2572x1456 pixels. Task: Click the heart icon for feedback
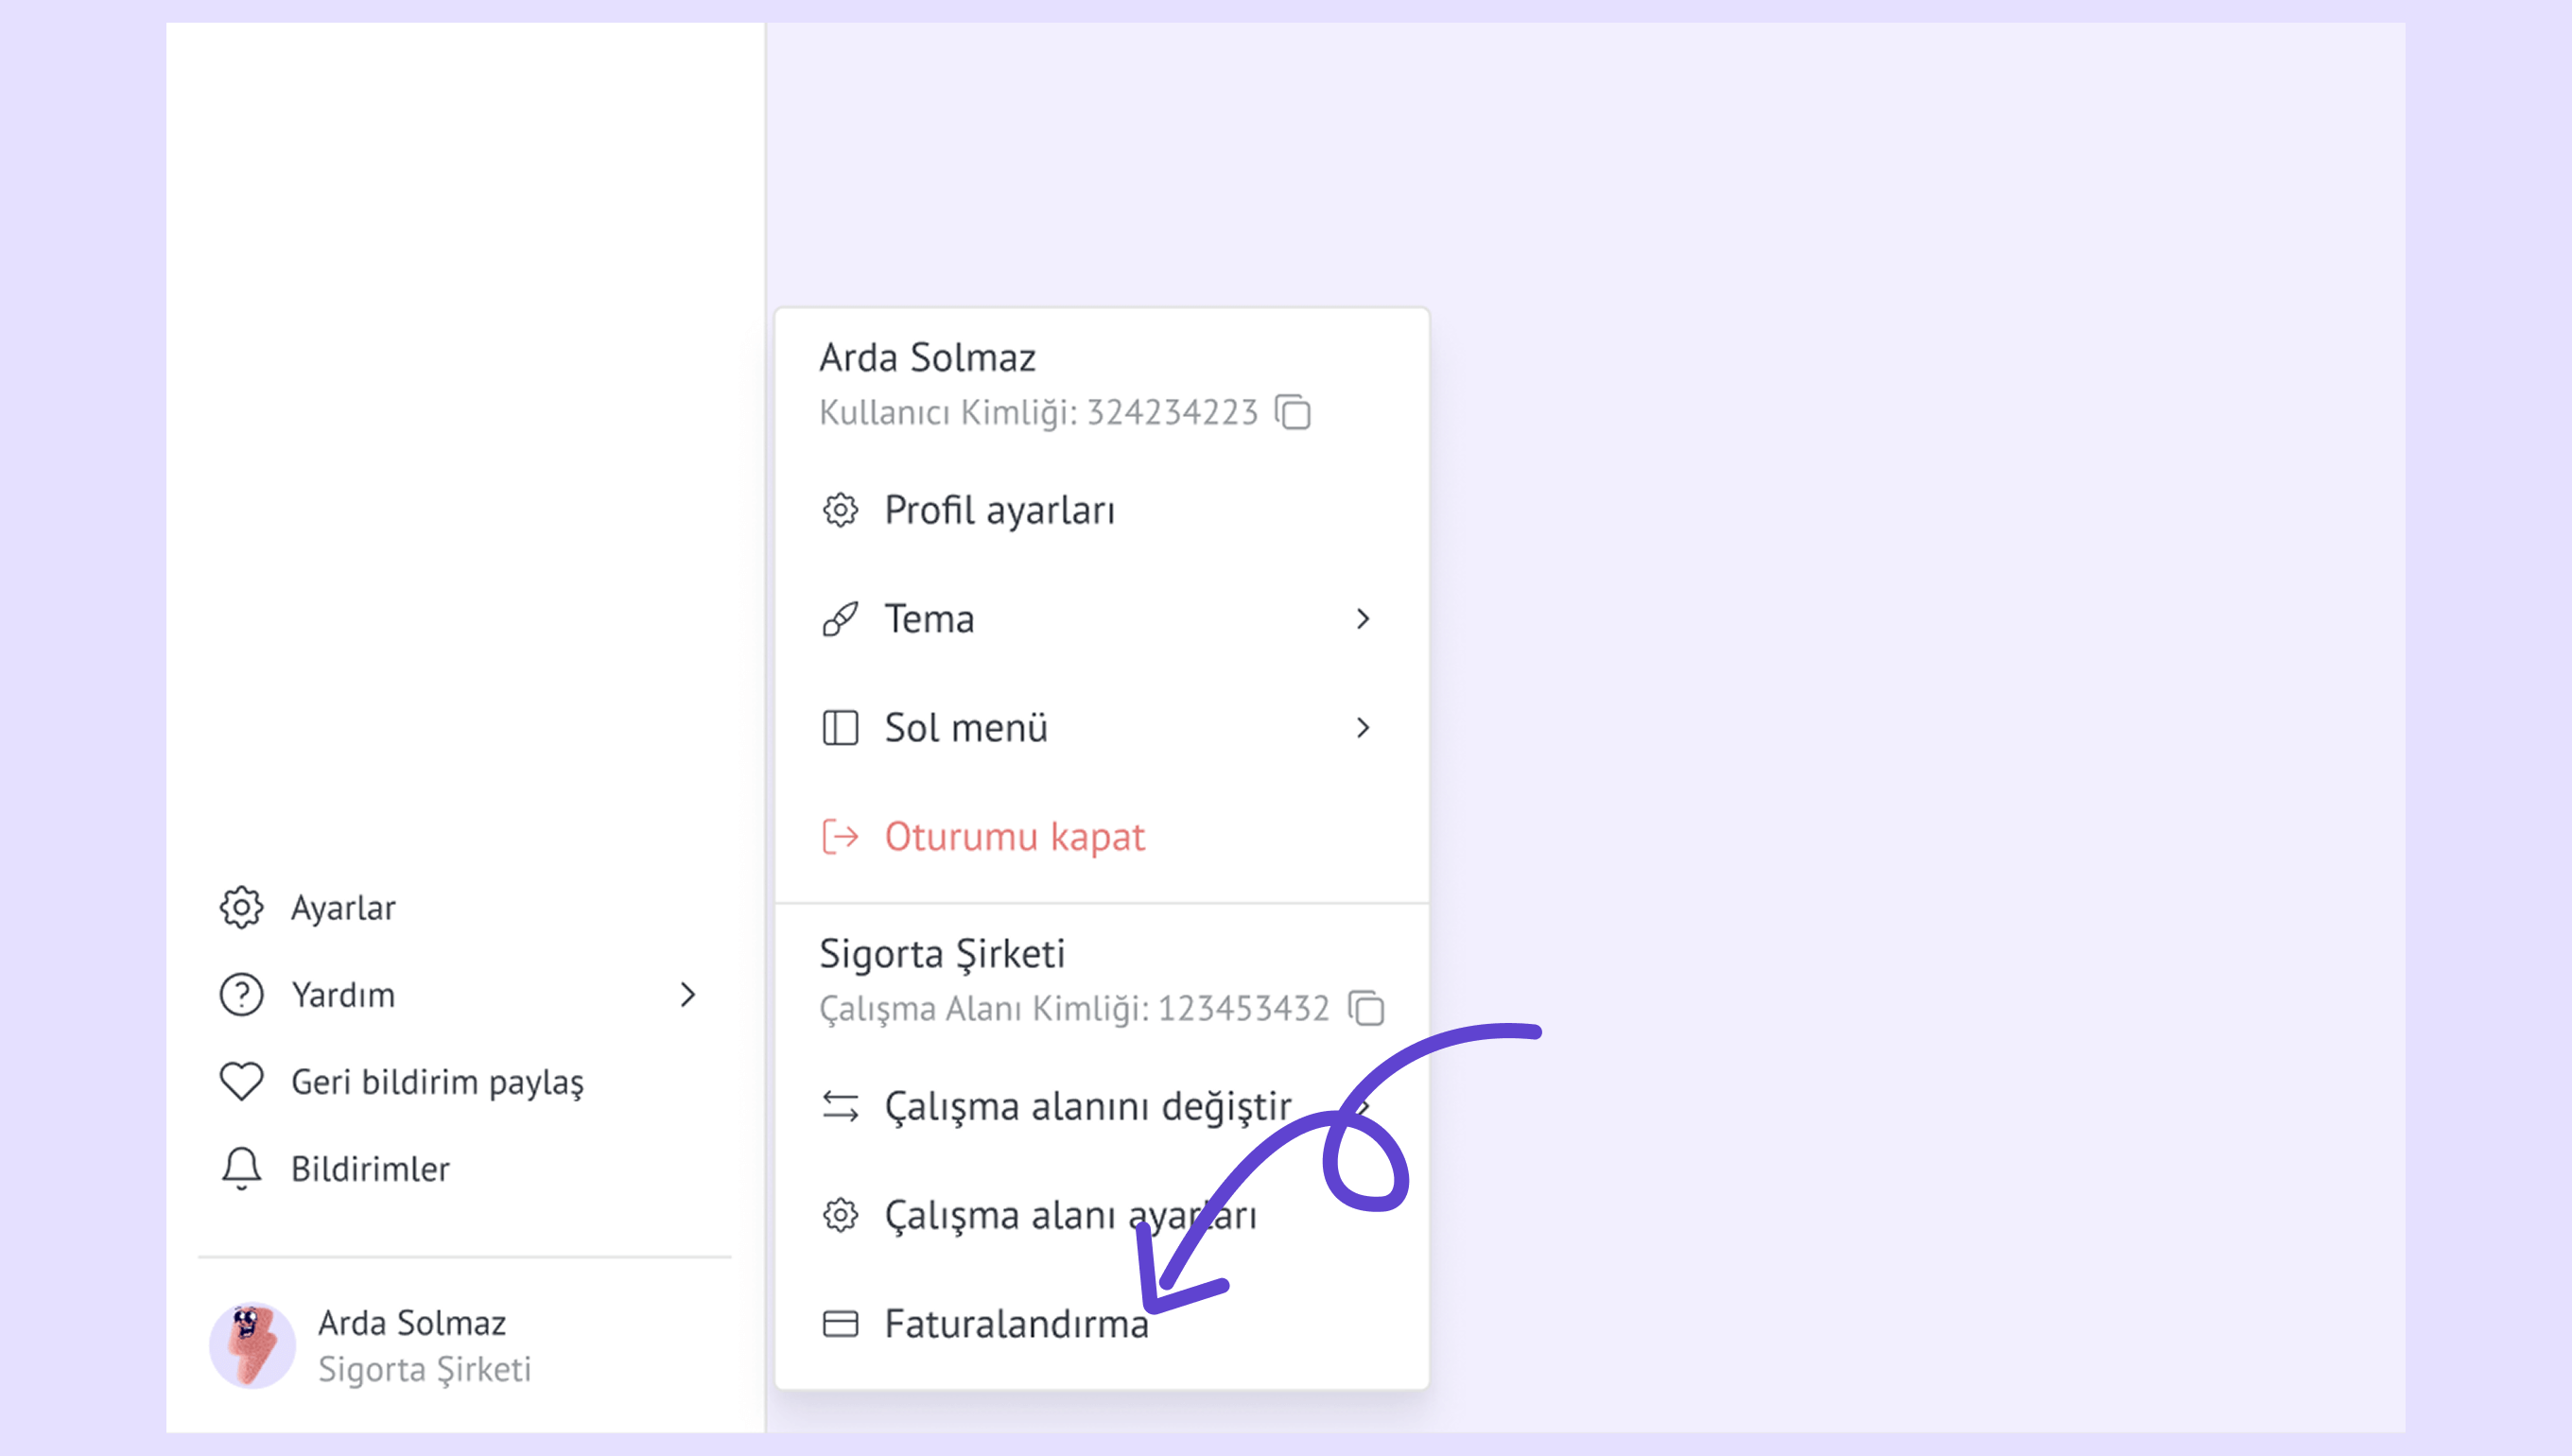tap(241, 1082)
